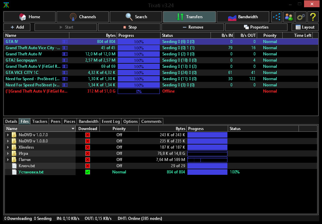Open the Layout options
This screenshot has width=322, height=224.
click(305, 27)
